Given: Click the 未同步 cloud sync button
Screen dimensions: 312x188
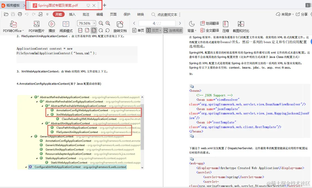Looking at the screenshot, I should 284,14.
